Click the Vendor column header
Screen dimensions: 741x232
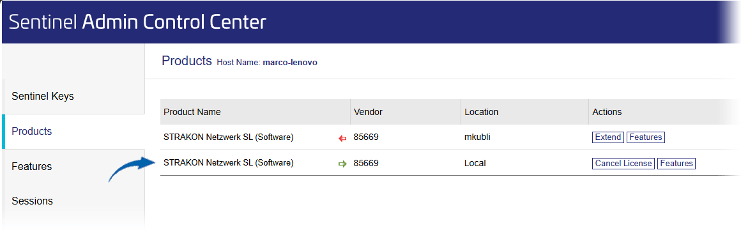(x=368, y=112)
